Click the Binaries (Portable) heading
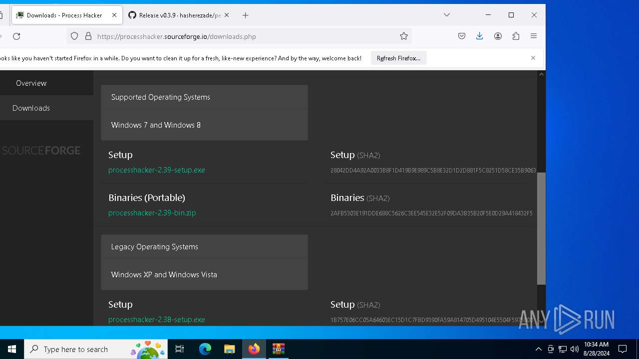The width and height of the screenshot is (639, 359). click(x=147, y=197)
